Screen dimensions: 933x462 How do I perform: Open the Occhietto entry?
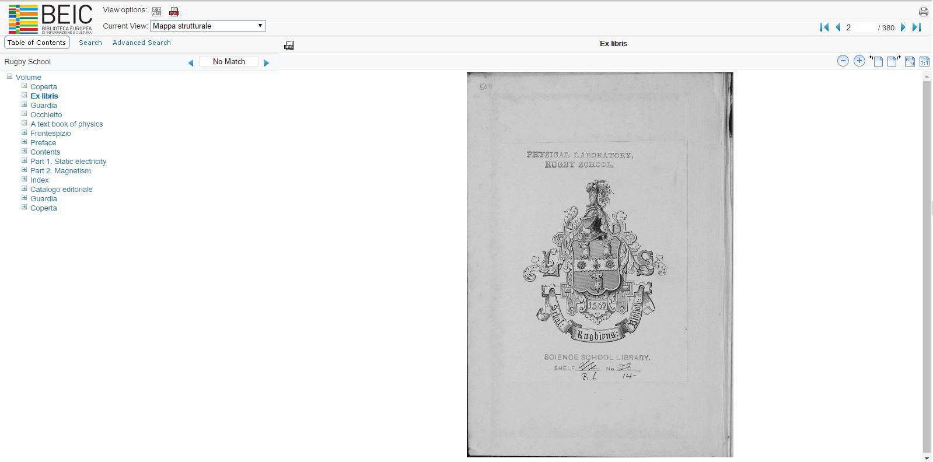[46, 114]
